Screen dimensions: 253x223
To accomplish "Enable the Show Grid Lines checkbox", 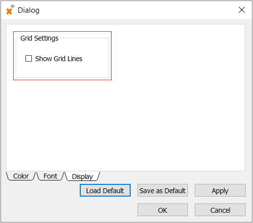I will [x=28, y=59].
